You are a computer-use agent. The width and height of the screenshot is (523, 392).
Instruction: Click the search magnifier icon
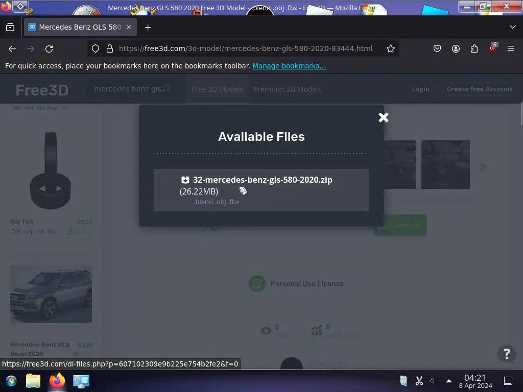[167, 88]
